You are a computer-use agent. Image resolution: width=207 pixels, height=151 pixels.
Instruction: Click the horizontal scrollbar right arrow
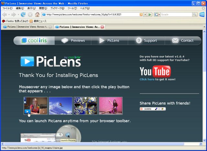click(x=201, y=144)
